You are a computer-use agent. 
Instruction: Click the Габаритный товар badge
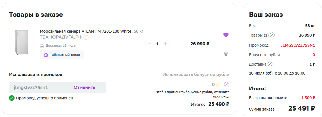tap(62, 55)
